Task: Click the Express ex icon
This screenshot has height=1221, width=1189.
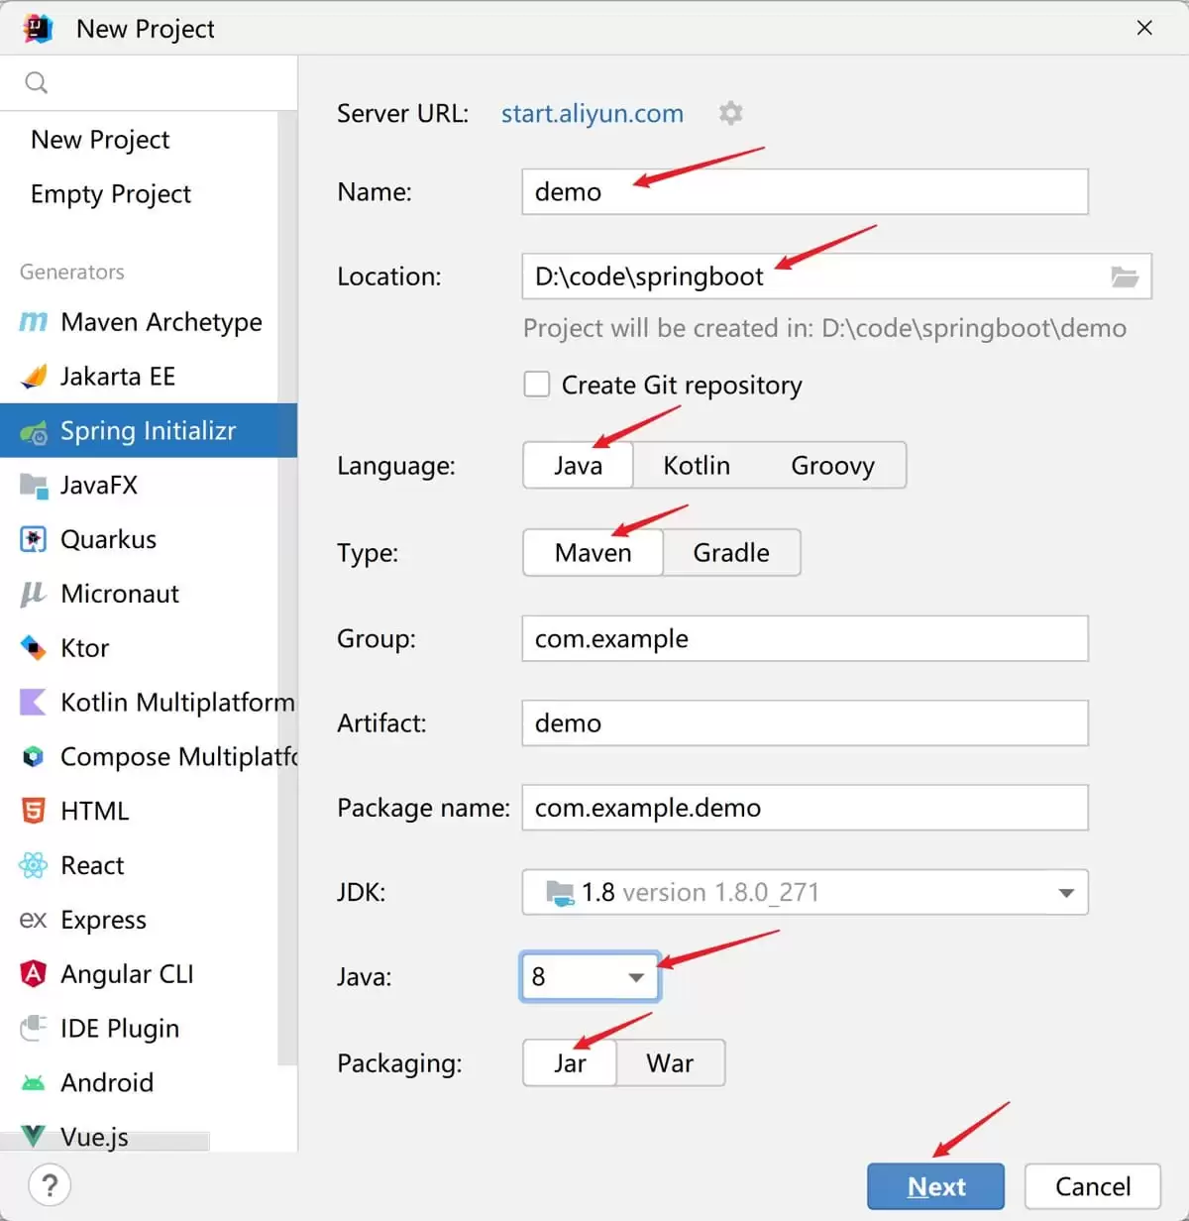Action: point(33,920)
